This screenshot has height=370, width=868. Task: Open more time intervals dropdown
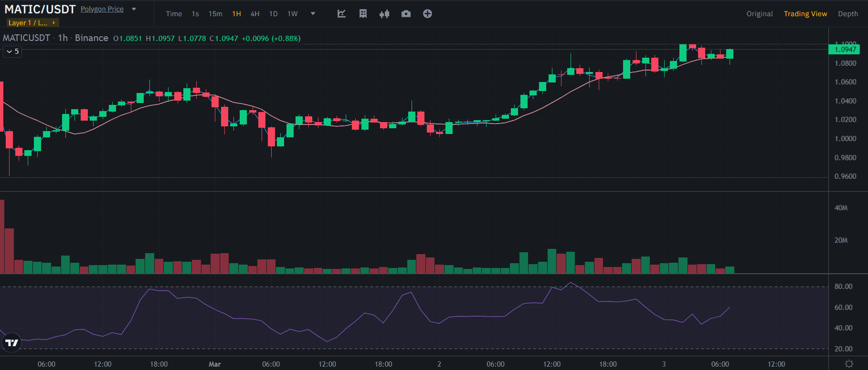tap(313, 14)
